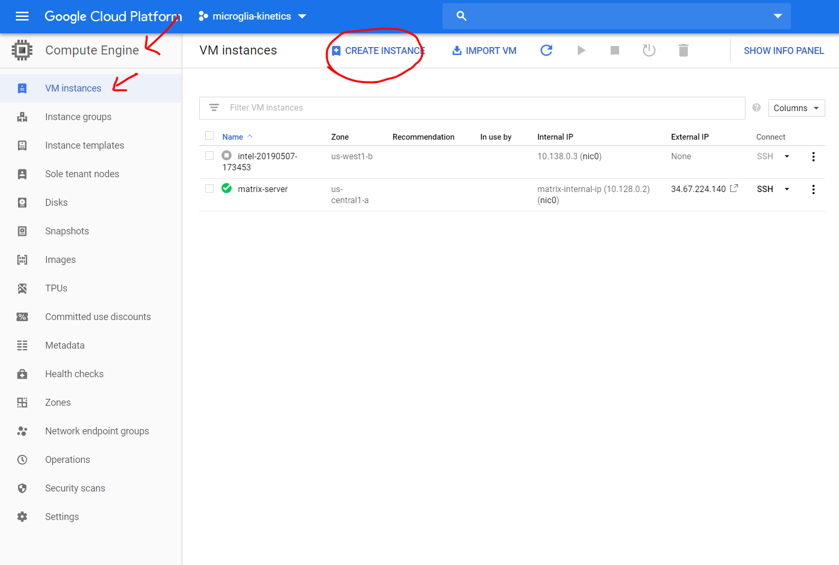Click the Compute Engine chip icon
The height and width of the screenshot is (565, 839).
(x=22, y=50)
